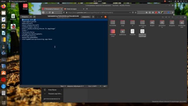The width and height of the screenshot is (188, 106).
Task: Open the Files manager in the dock
Action: point(4,13)
